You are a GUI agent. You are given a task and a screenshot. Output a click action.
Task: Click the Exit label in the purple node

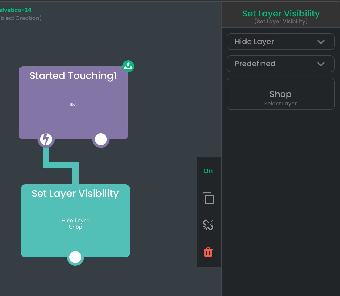coord(73,105)
